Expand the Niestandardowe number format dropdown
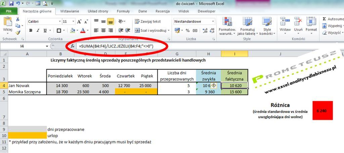Screen dimensions: 344x153 pyautogui.click(x=213, y=21)
